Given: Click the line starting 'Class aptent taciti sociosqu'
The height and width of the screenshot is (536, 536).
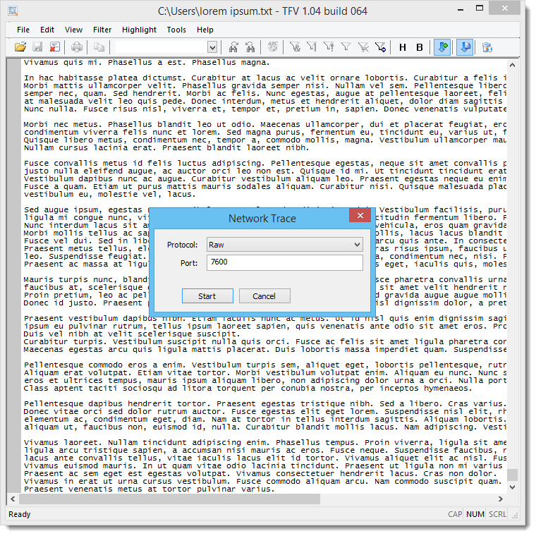Looking at the screenshot, I should (248, 388).
